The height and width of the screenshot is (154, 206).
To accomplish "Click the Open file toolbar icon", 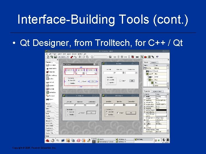I will pos(52,57).
